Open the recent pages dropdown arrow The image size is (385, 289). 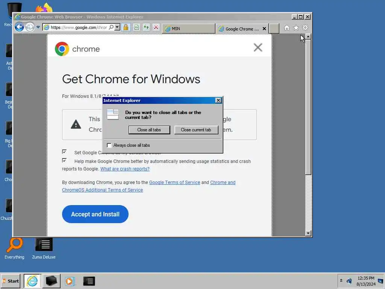tap(38, 27)
